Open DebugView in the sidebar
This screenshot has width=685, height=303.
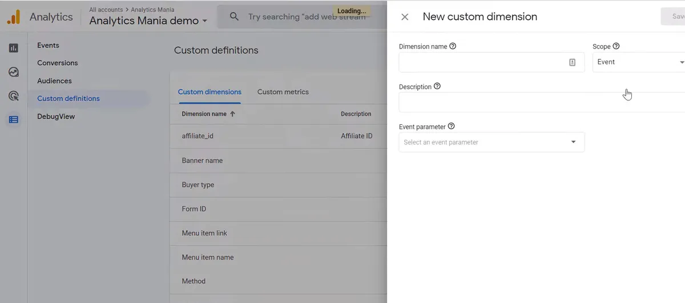tap(56, 116)
